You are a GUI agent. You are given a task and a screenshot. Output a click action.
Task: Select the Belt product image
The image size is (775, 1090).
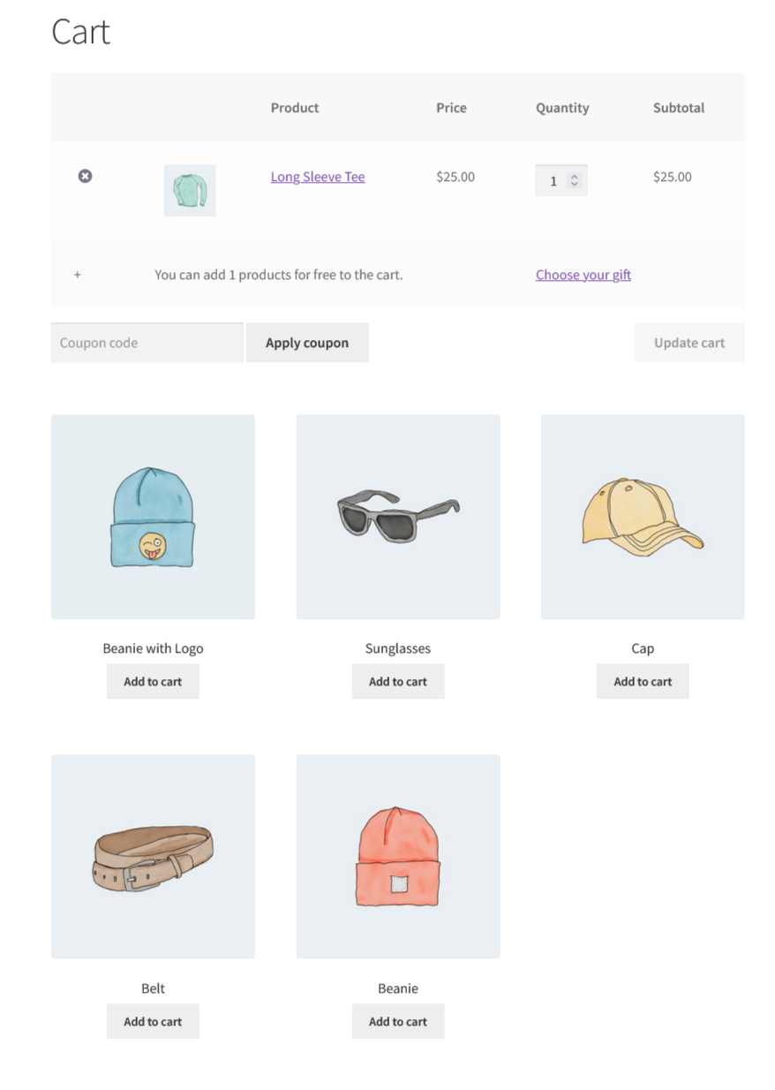pos(153,857)
